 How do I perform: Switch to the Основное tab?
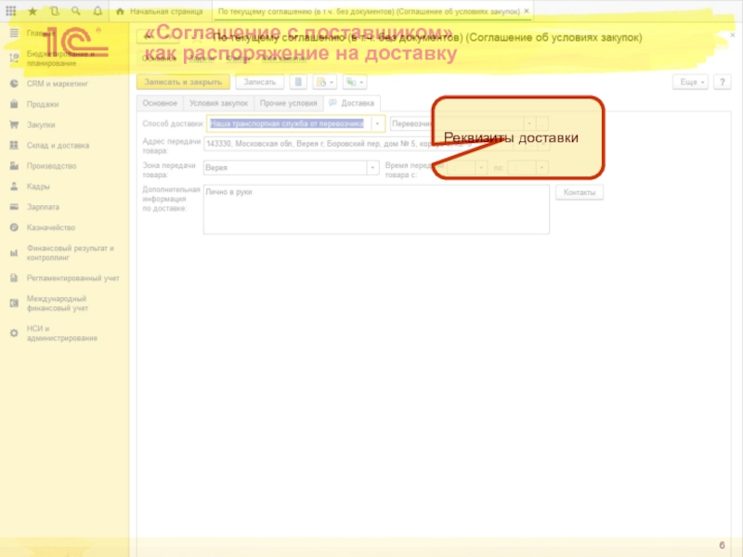pyautogui.click(x=160, y=103)
